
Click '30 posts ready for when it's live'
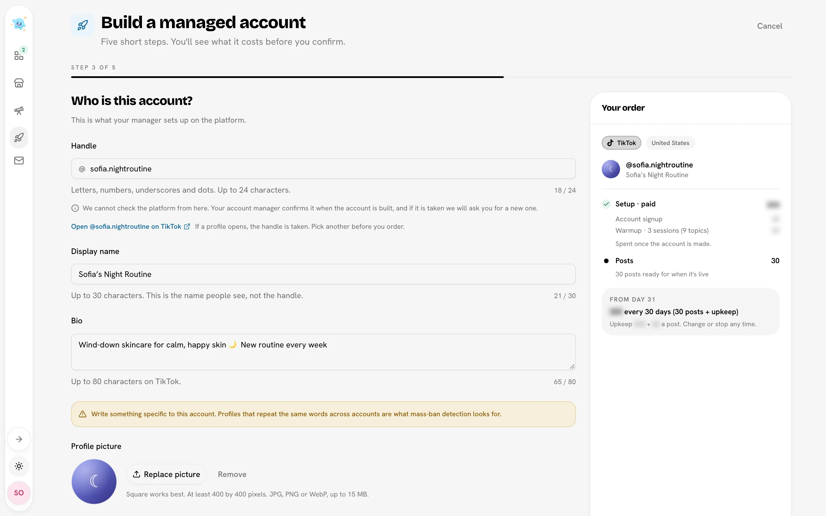click(662, 274)
